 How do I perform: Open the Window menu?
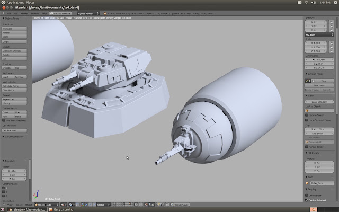(x=35, y=13)
